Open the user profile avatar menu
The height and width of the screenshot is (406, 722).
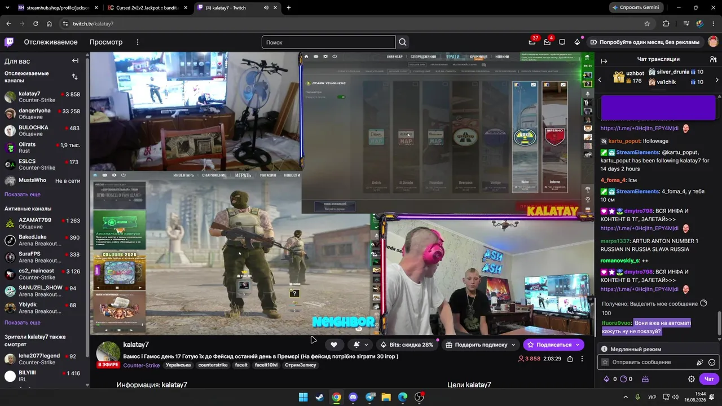(x=713, y=42)
